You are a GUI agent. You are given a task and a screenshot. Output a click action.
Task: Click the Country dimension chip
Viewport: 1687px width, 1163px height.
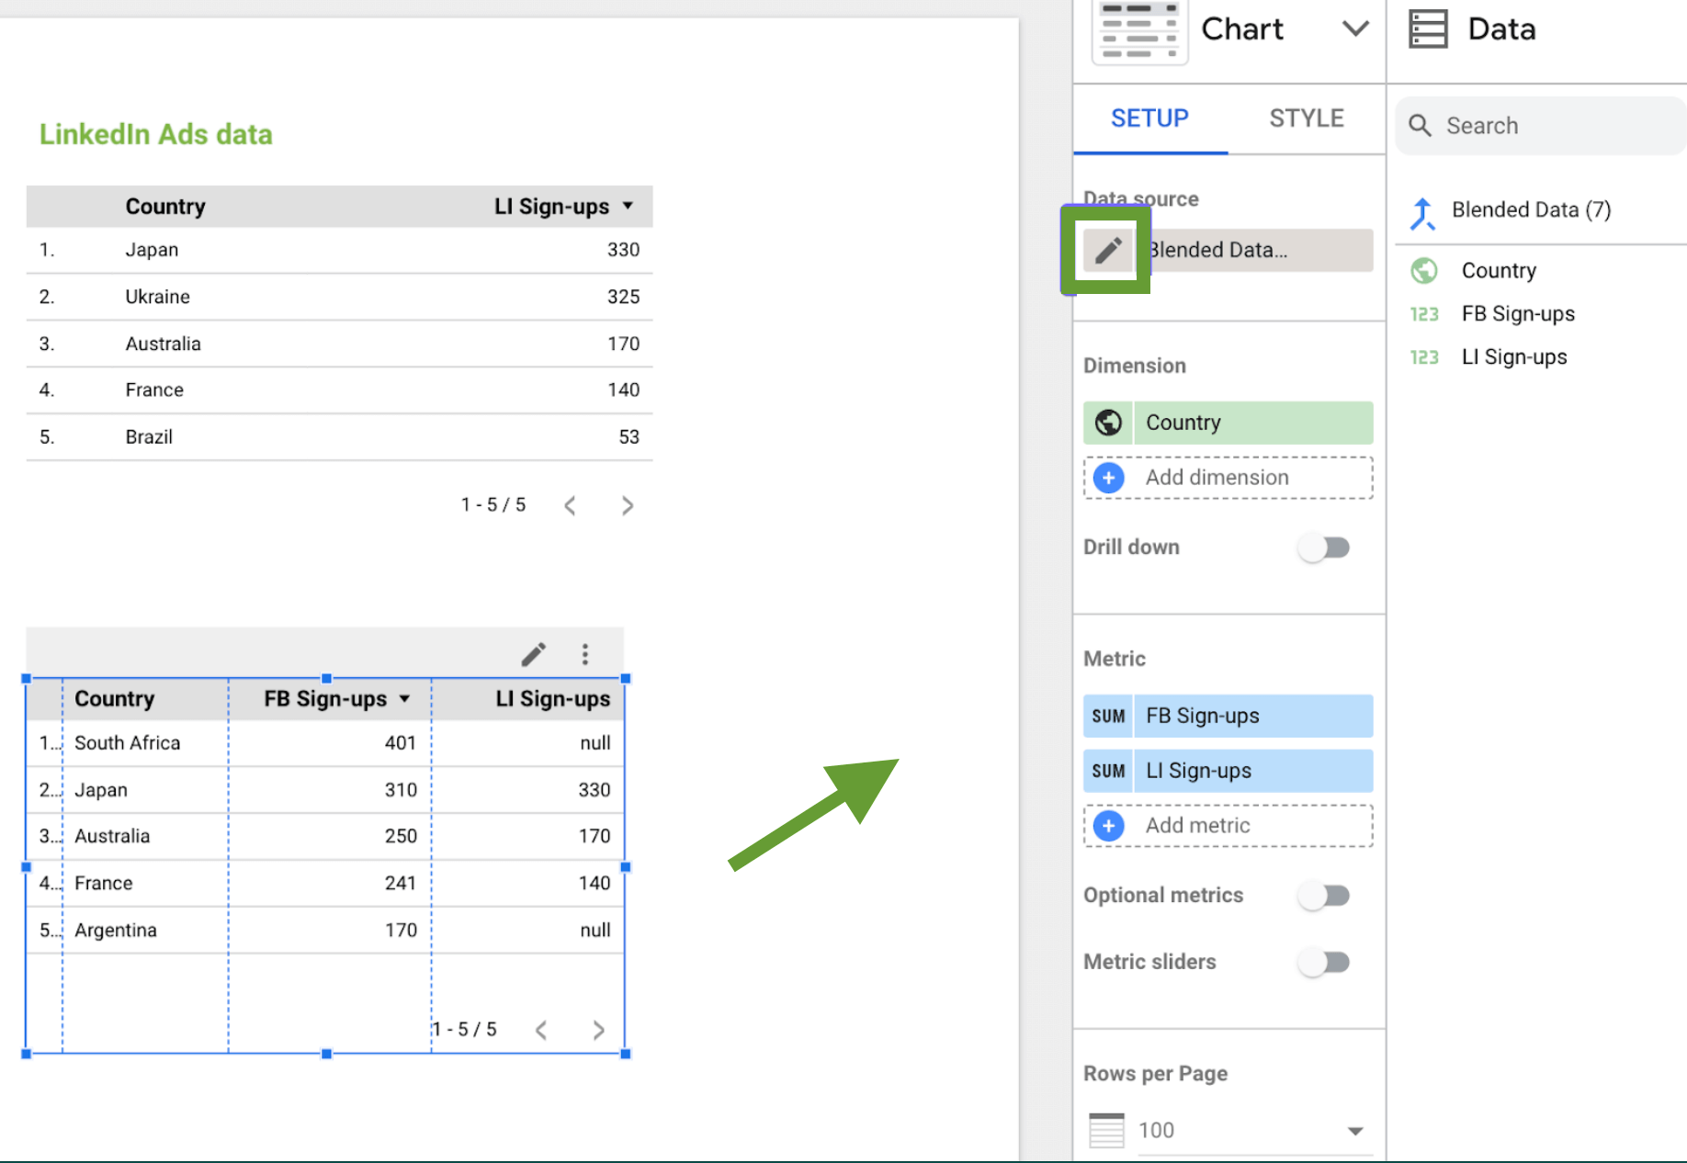[x=1228, y=423]
